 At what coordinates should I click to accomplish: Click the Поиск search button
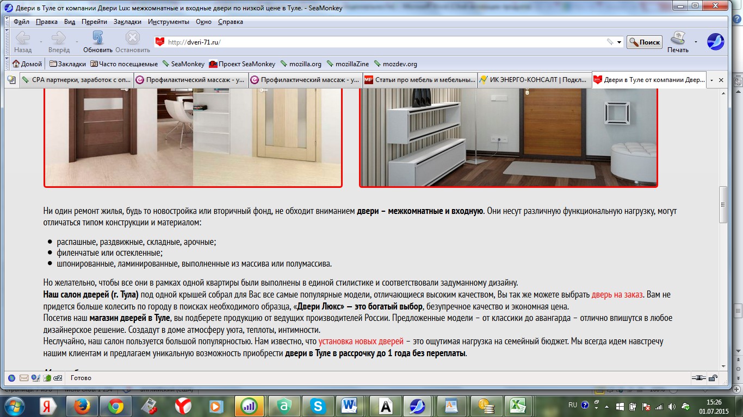(x=645, y=42)
